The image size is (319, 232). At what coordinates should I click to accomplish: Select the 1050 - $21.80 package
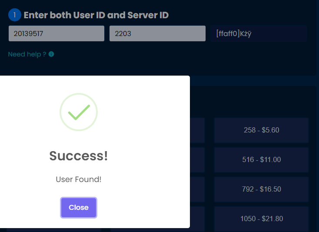point(261,219)
